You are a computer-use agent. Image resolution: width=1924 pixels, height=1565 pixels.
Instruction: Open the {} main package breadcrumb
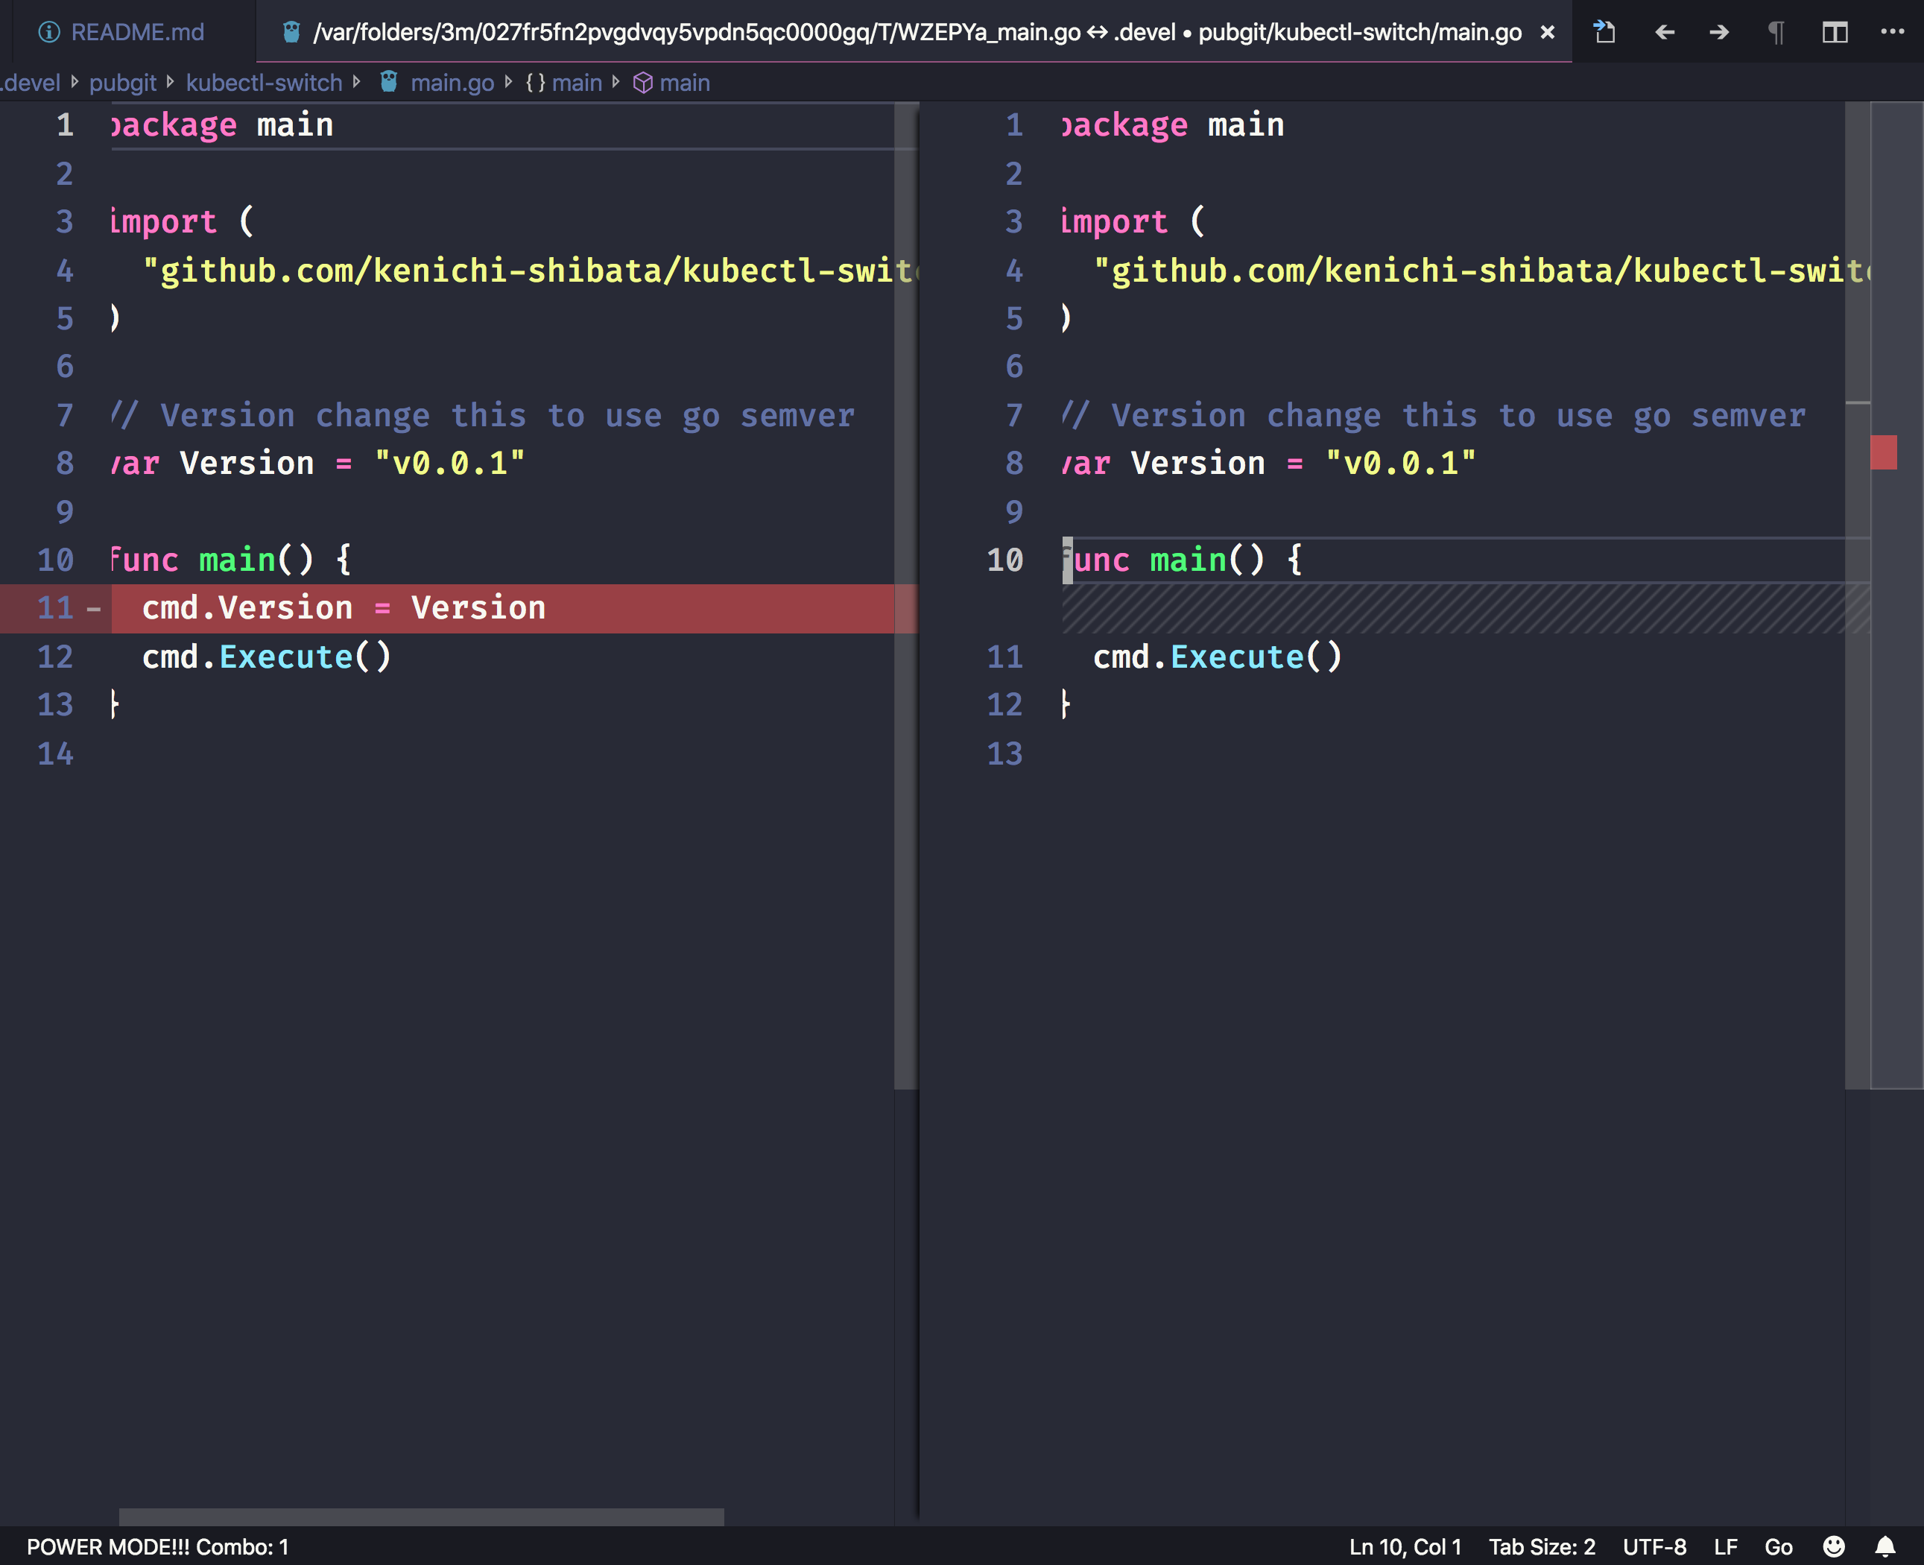click(x=564, y=83)
